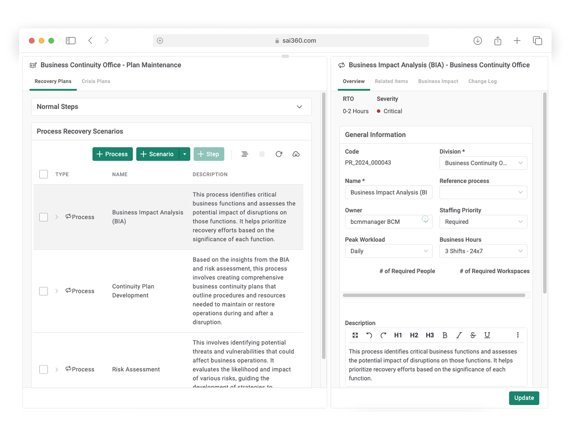Click the horizontal scrollbar in General Information
This screenshot has width=569, height=439.
point(434,296)
